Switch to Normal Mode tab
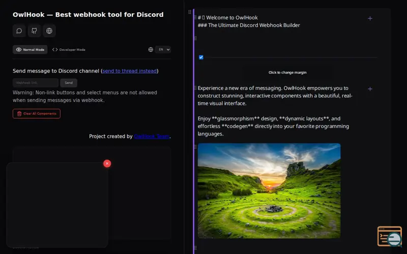The height and width of the screenshot is (254, 407). (x=30, y=49)
